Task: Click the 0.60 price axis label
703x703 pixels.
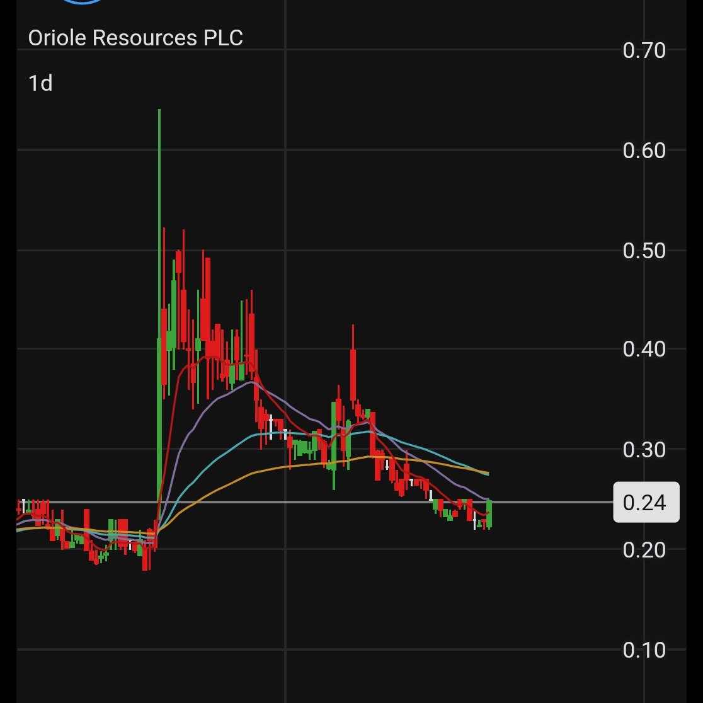Action: pos(644,151)
